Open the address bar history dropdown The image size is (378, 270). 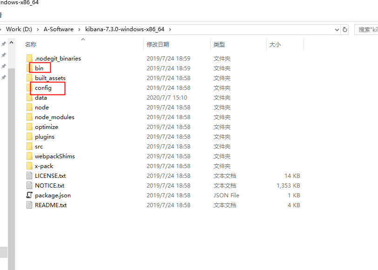(x=337, y=30)
